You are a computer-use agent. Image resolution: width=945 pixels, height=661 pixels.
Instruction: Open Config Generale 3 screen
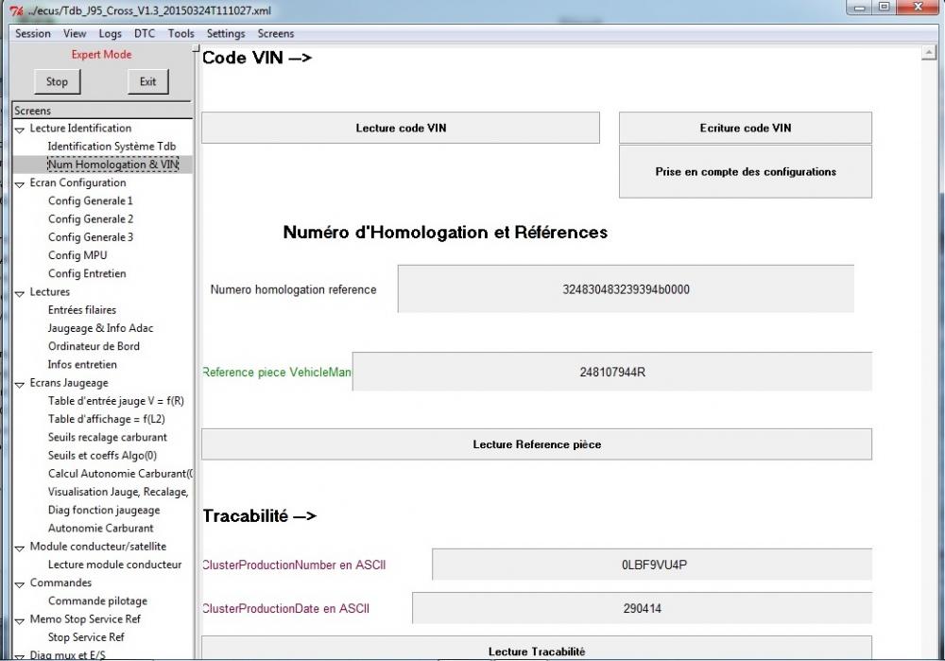pos(91,237)
